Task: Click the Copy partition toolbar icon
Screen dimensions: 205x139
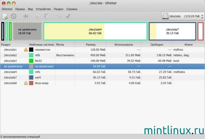Action: [x=38, y=16]
